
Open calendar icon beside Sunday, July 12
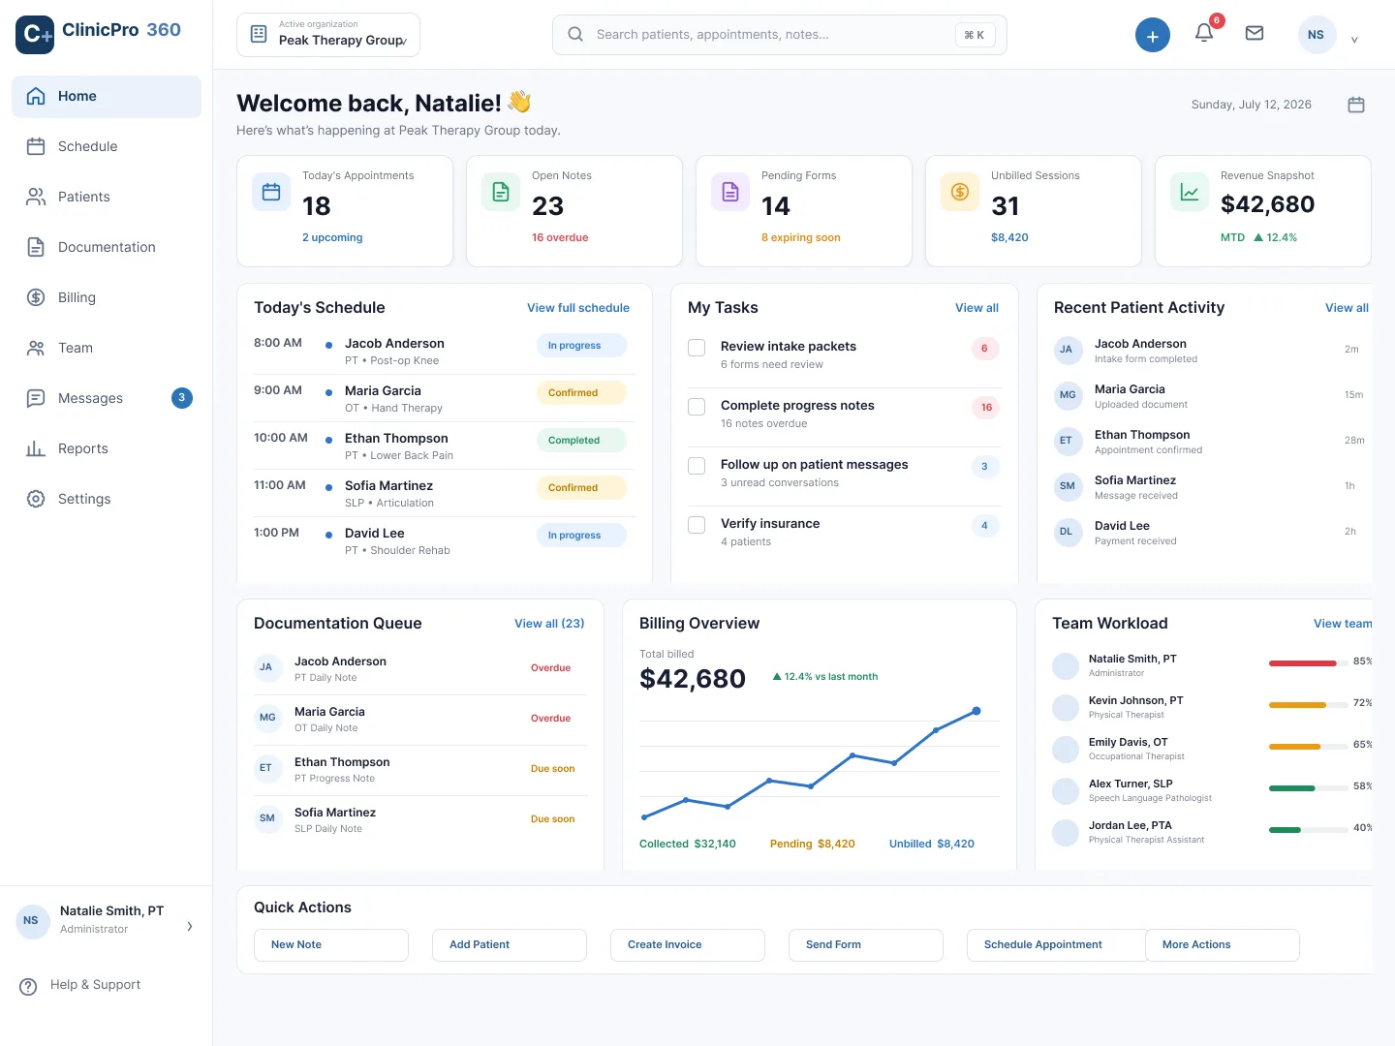(x=1356, y=105)
